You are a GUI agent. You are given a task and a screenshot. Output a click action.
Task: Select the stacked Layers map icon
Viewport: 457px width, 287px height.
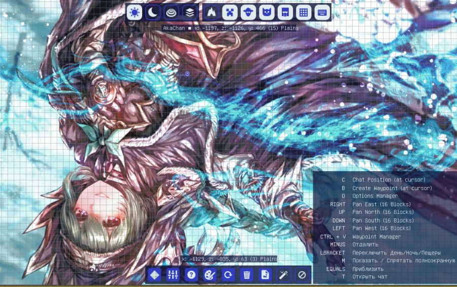[189, 12]
